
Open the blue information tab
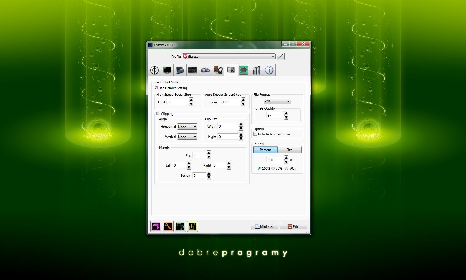pos(269,70)
